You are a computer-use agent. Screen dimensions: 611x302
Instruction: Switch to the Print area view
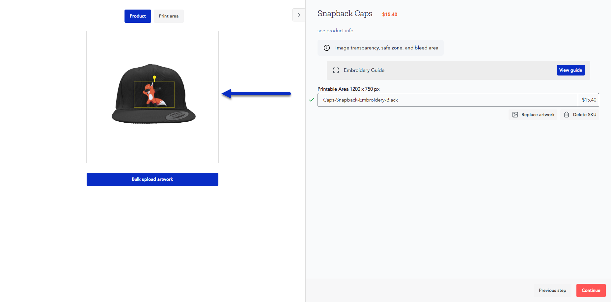[169, 16]
